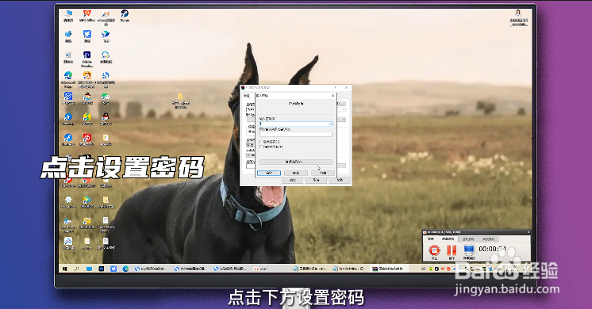Click the password entry field in the dialog
This screenshot has width=592, height=309.
click(x=296, y=124)
